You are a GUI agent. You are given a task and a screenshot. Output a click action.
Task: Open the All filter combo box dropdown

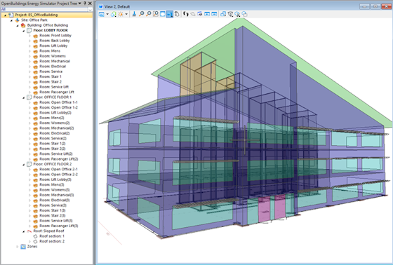[x=91, y=9]
